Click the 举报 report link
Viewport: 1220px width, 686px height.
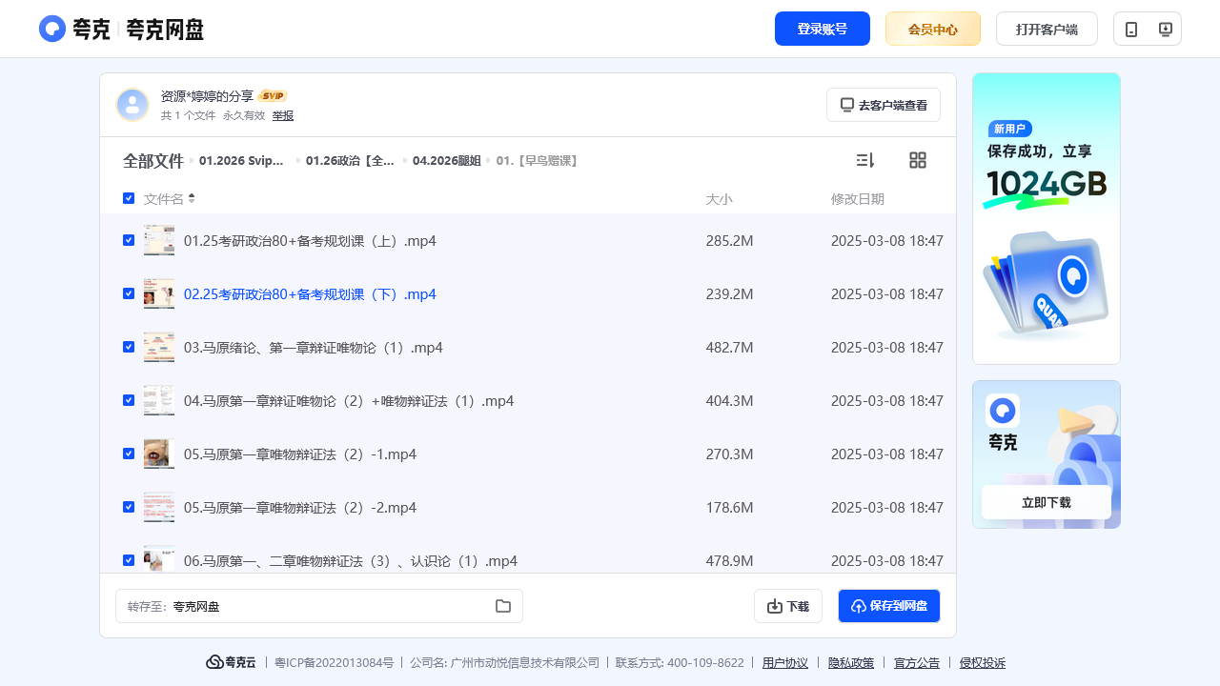(283, 115)
